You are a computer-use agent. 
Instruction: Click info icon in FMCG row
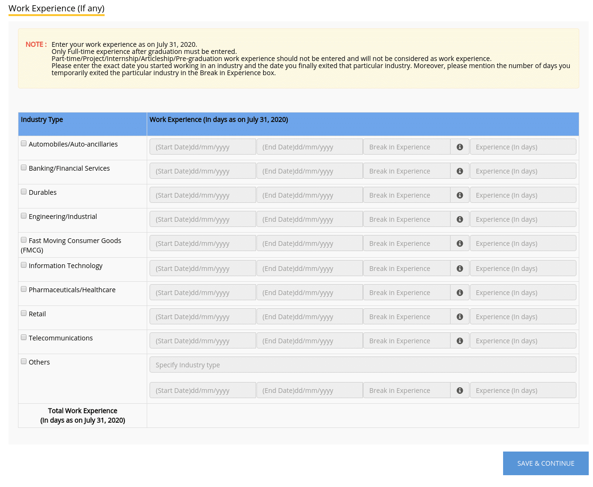pyautogui.click(x=460, y=243)
